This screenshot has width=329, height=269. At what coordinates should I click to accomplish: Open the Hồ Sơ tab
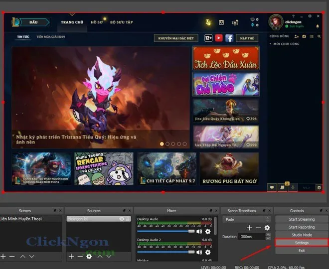coord(97,22)
